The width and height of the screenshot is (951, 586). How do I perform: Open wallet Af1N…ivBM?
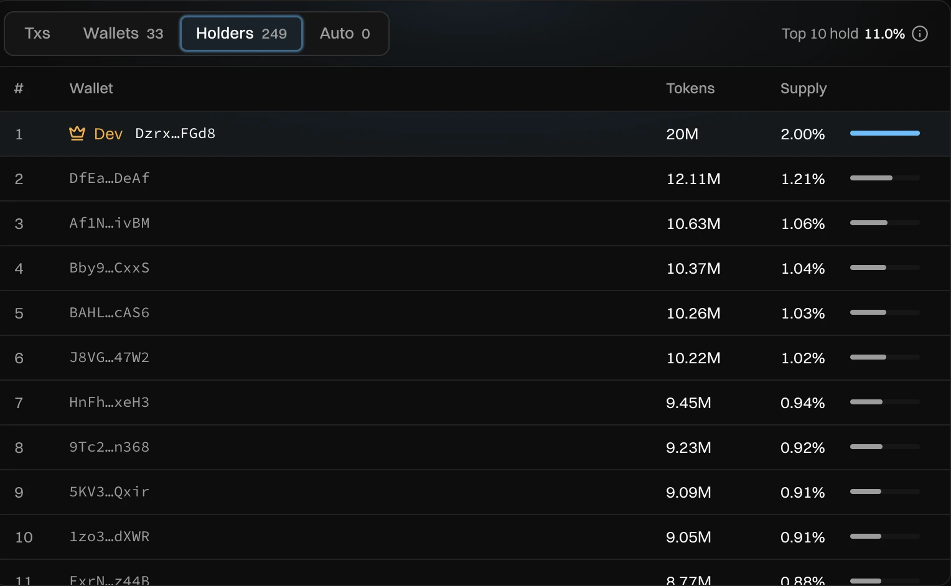pos(110,223)
